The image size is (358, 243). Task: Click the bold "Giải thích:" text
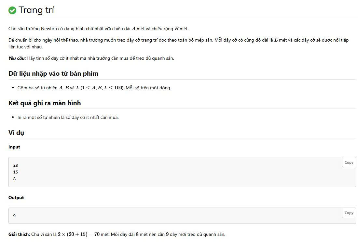pos(19,234)
